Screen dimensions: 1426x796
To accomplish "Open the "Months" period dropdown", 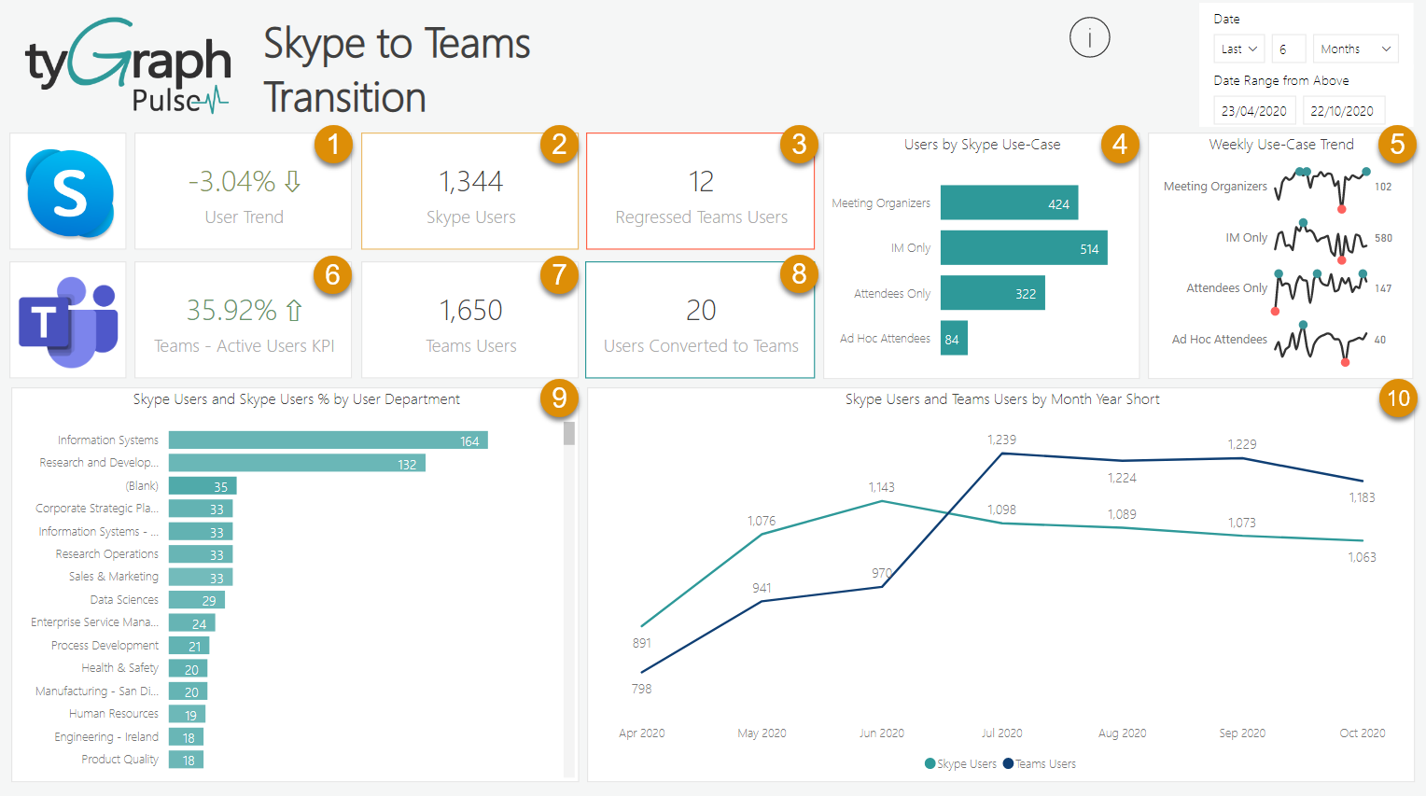I will [1355, 49].
